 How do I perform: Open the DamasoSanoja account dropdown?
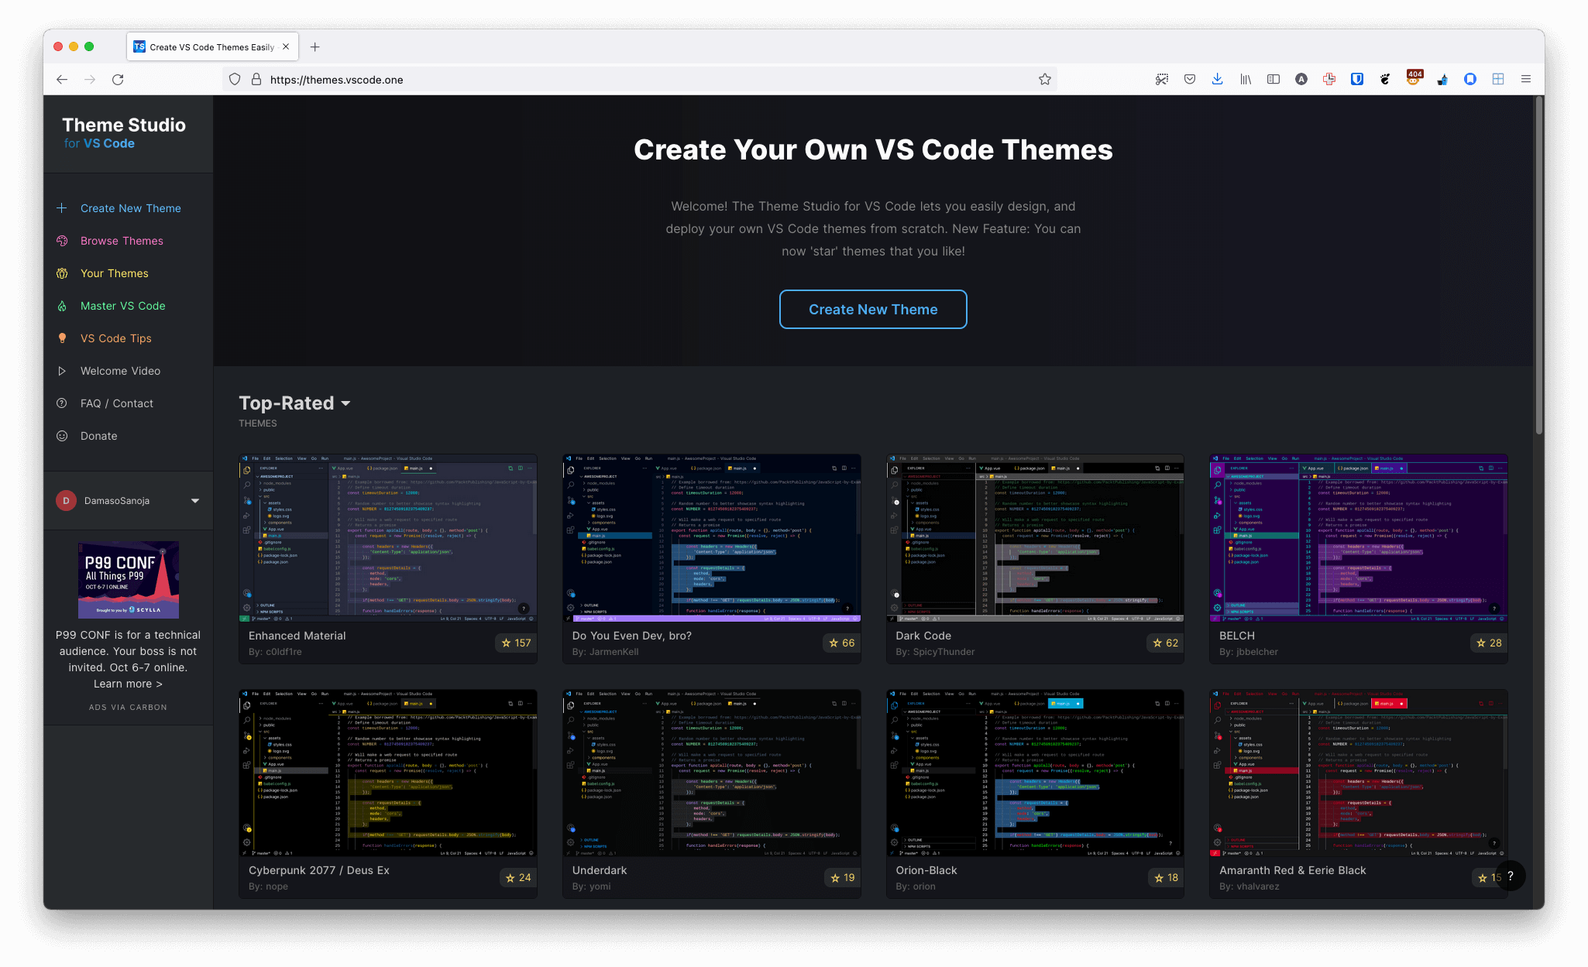coord(195,501)
